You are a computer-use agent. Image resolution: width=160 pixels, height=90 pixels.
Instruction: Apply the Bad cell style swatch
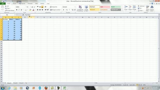[105, 7]
